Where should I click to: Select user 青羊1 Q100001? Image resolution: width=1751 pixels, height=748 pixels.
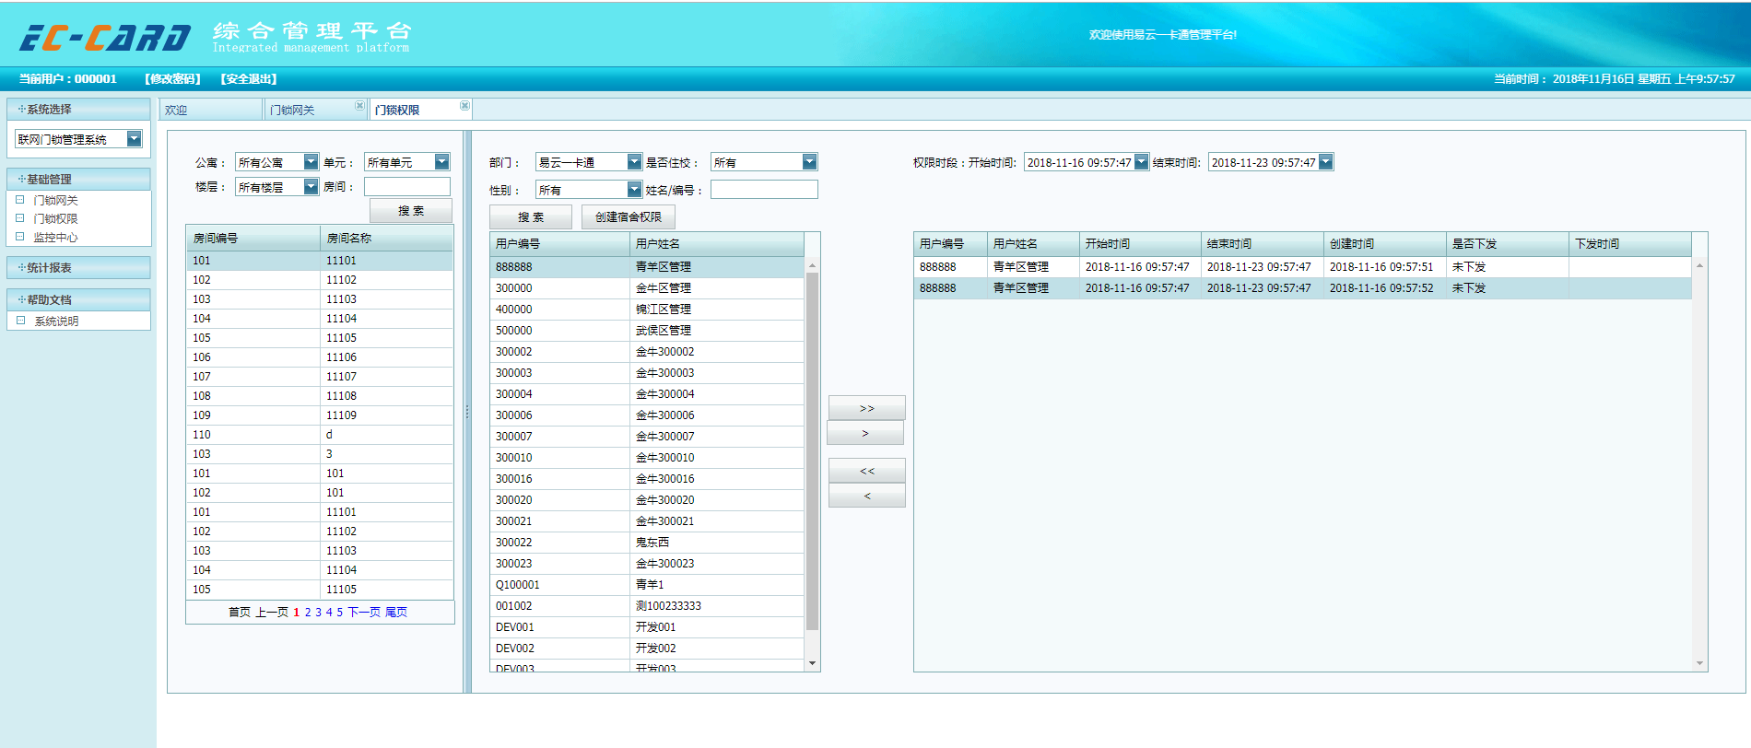pyautogui.click(x=647, y=584)
